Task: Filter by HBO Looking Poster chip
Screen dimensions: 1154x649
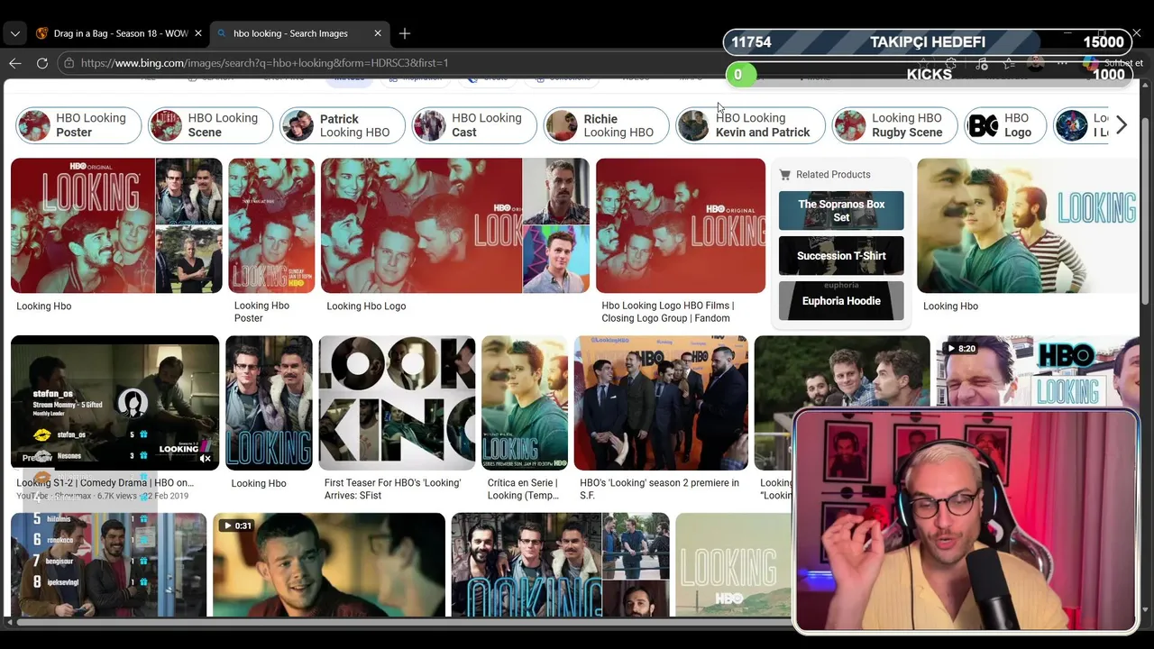Action: (x=78, y=125)
